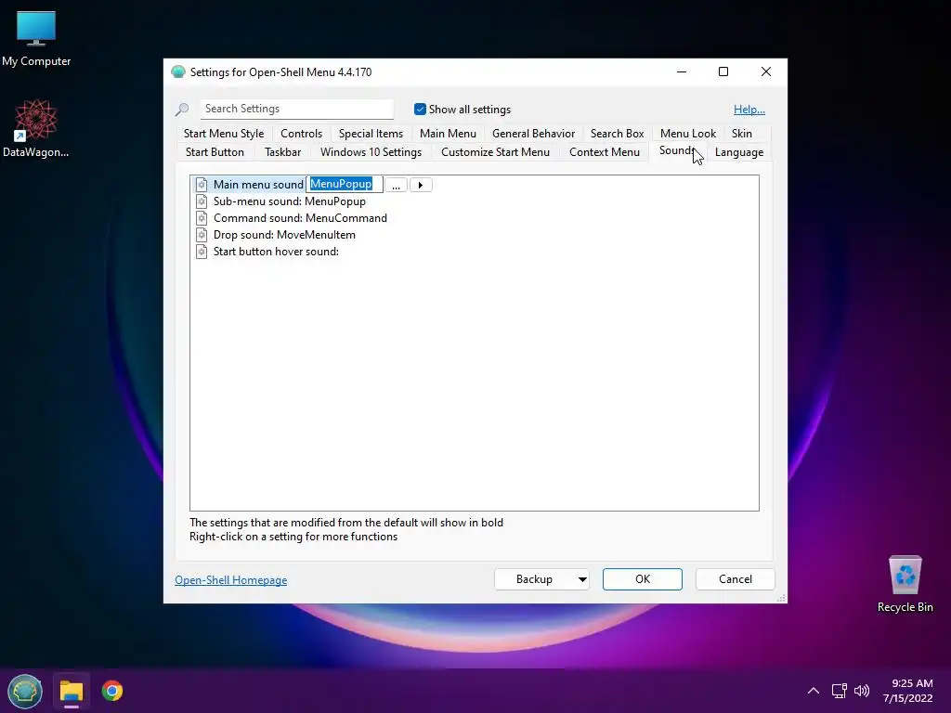The image size is (951, 713).
Task: Open the Help link
Action: [749, 110]
